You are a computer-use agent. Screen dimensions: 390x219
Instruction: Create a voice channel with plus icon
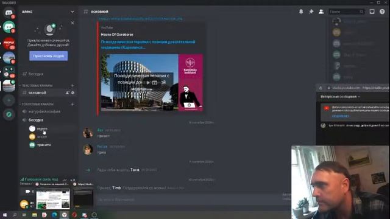tap(73, 104)
